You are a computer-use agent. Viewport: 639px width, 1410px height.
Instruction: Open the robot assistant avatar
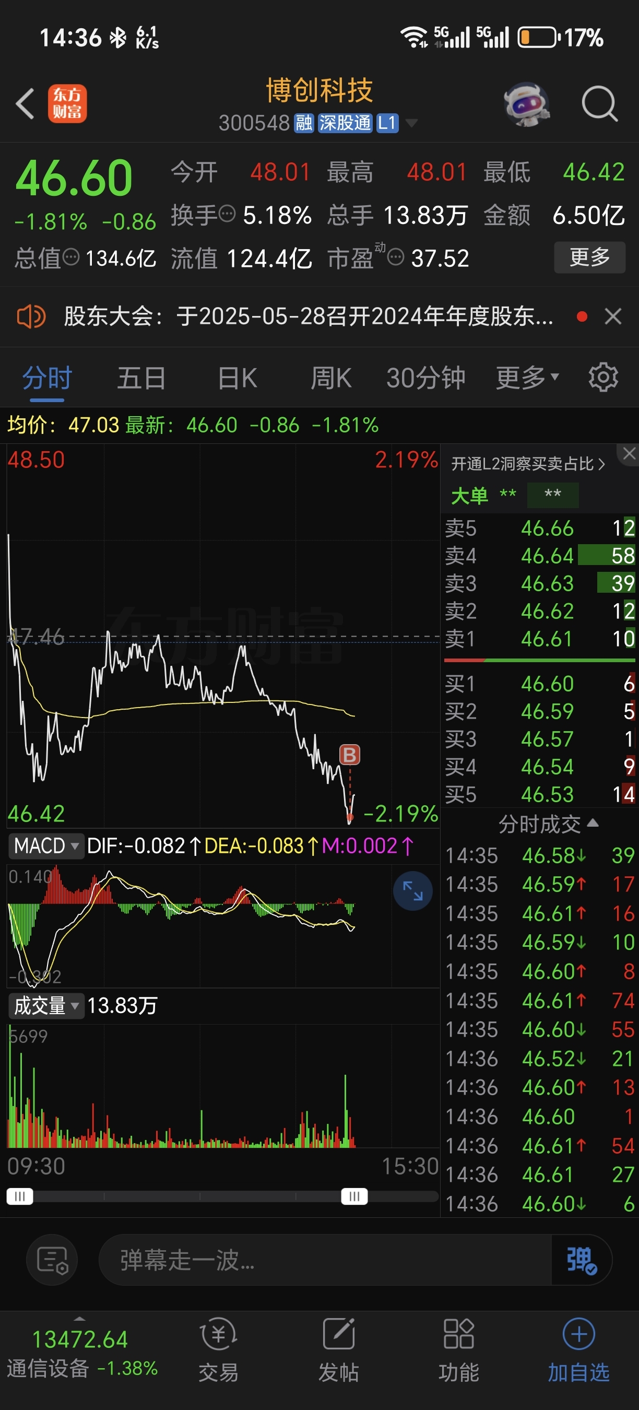click(x=526, y=104)
